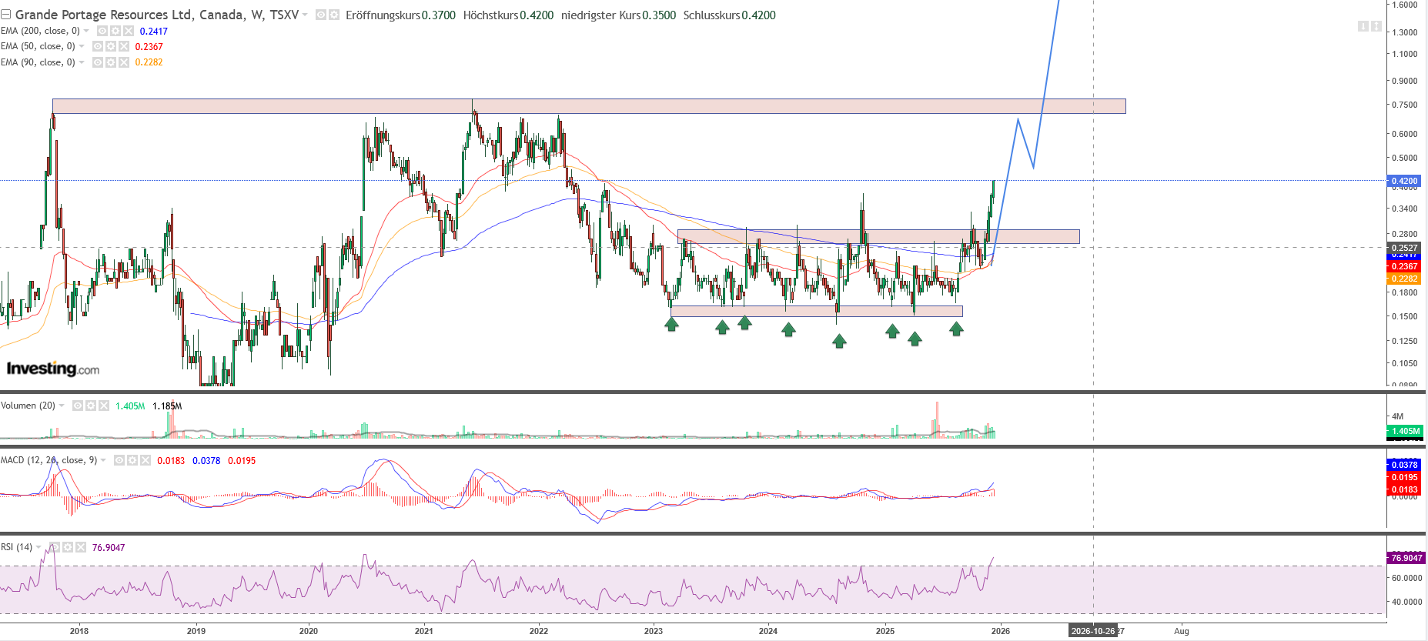This screenshot has width=1428, height=641.
Task: Click the maximize pane double-arrow icon
Action: pyautogui.click(x=1376, y=26)
